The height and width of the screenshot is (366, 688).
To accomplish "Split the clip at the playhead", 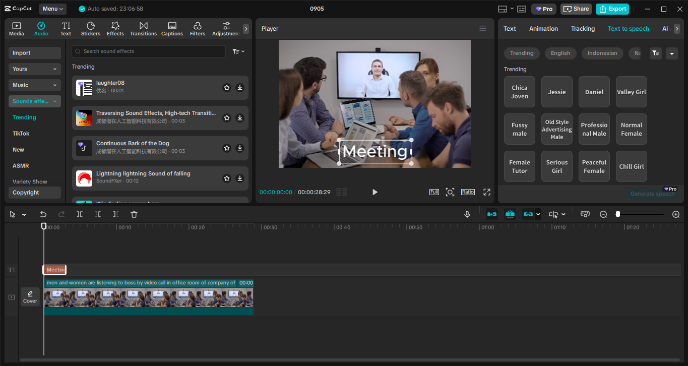I will click(79, 214).
